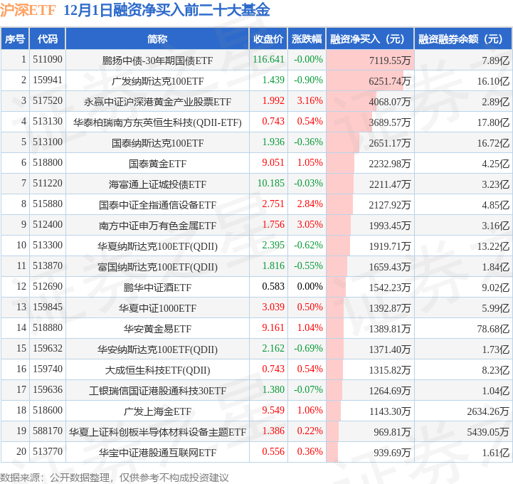513x484 pixels.
Task: Click the 涨跌幅 column header
Action: tap(307, 39)
